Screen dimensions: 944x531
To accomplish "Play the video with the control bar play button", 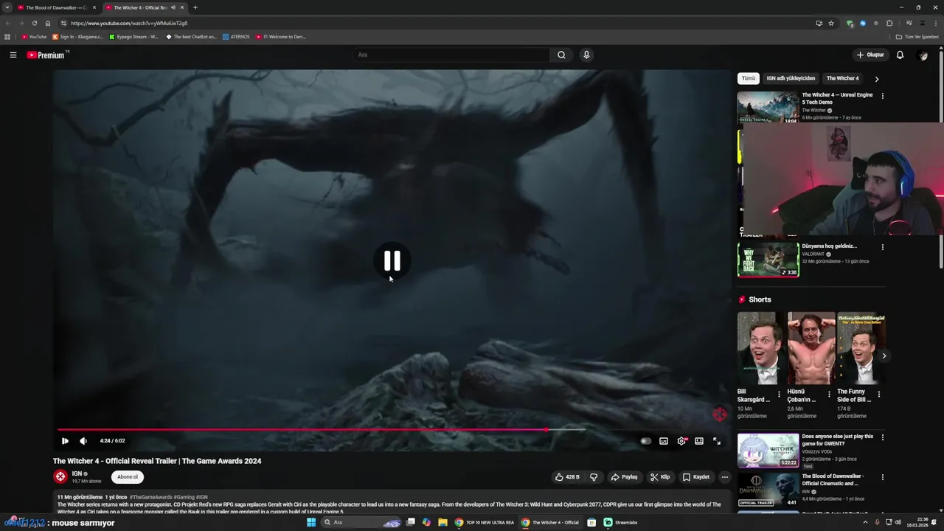I will pos(65,441).
